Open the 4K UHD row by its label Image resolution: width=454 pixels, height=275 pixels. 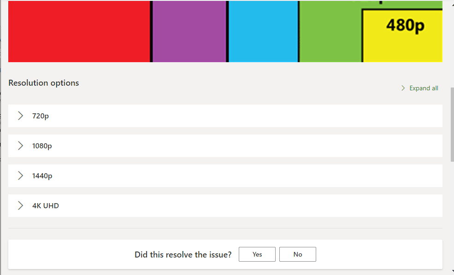pos(46,206)
